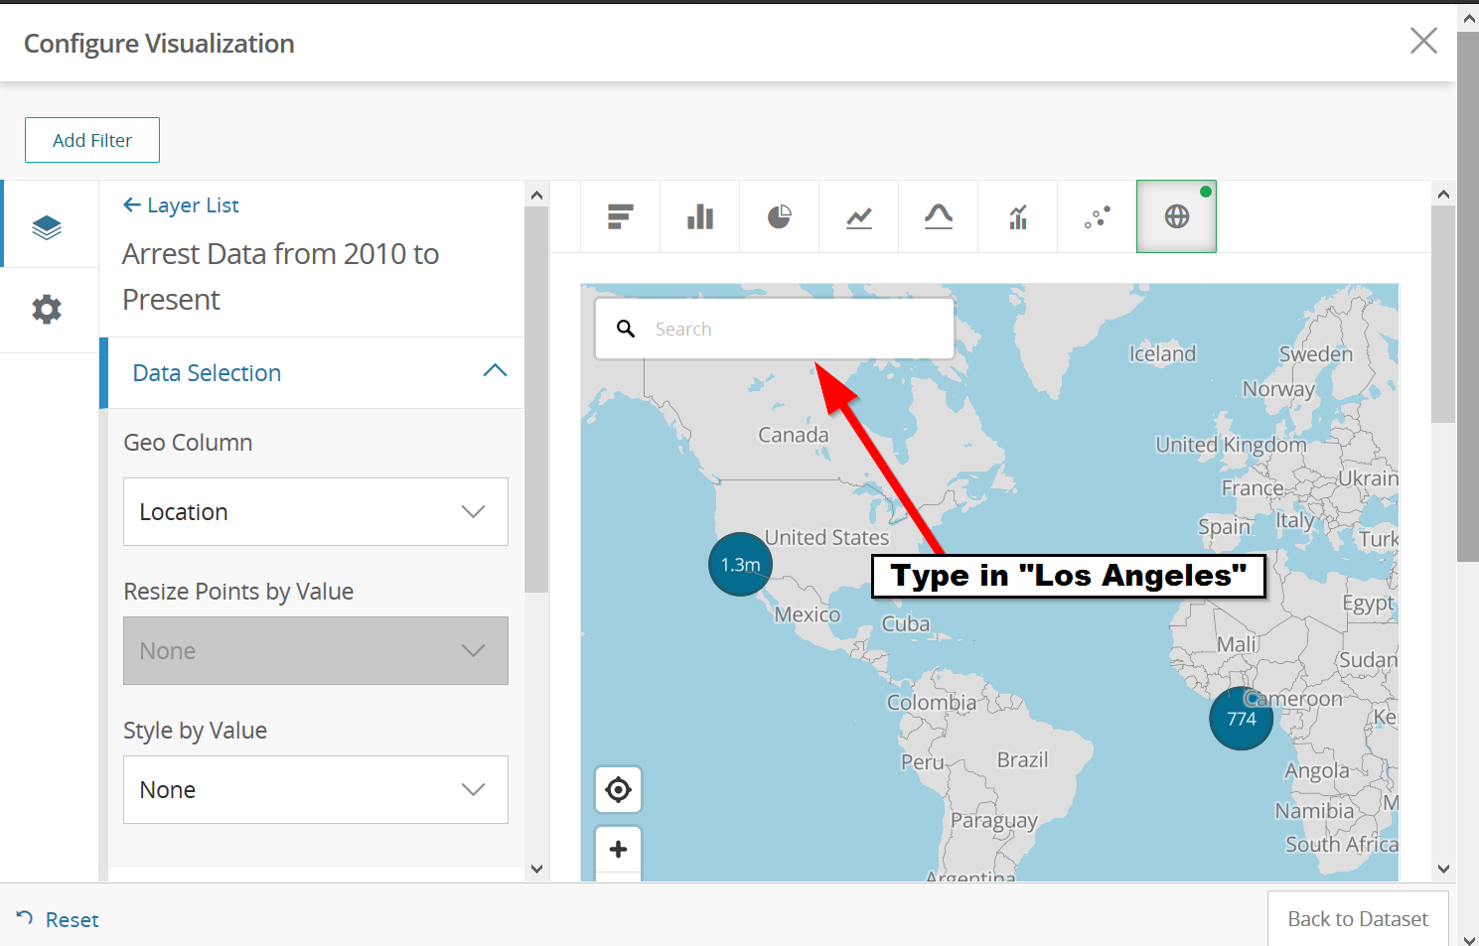Image resolution: width=1479 pixels, height=946 pixels.
Task: Select the column chart type
Action: [699, 216]
